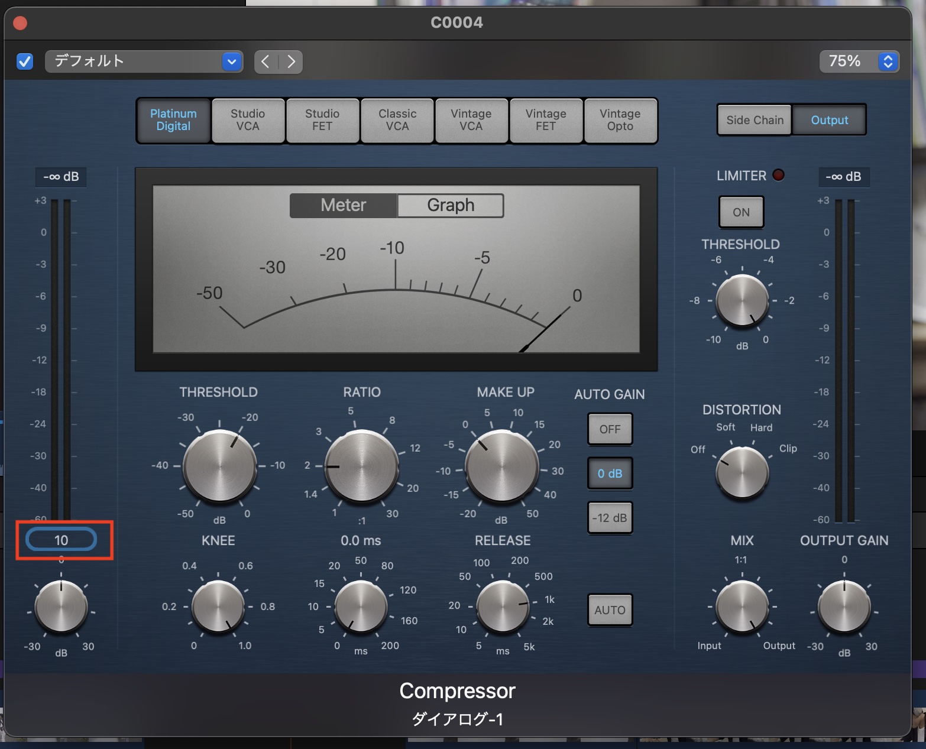Click the attack time knob
The height and width of the screenshot is (749, 926).
(361, 607)
